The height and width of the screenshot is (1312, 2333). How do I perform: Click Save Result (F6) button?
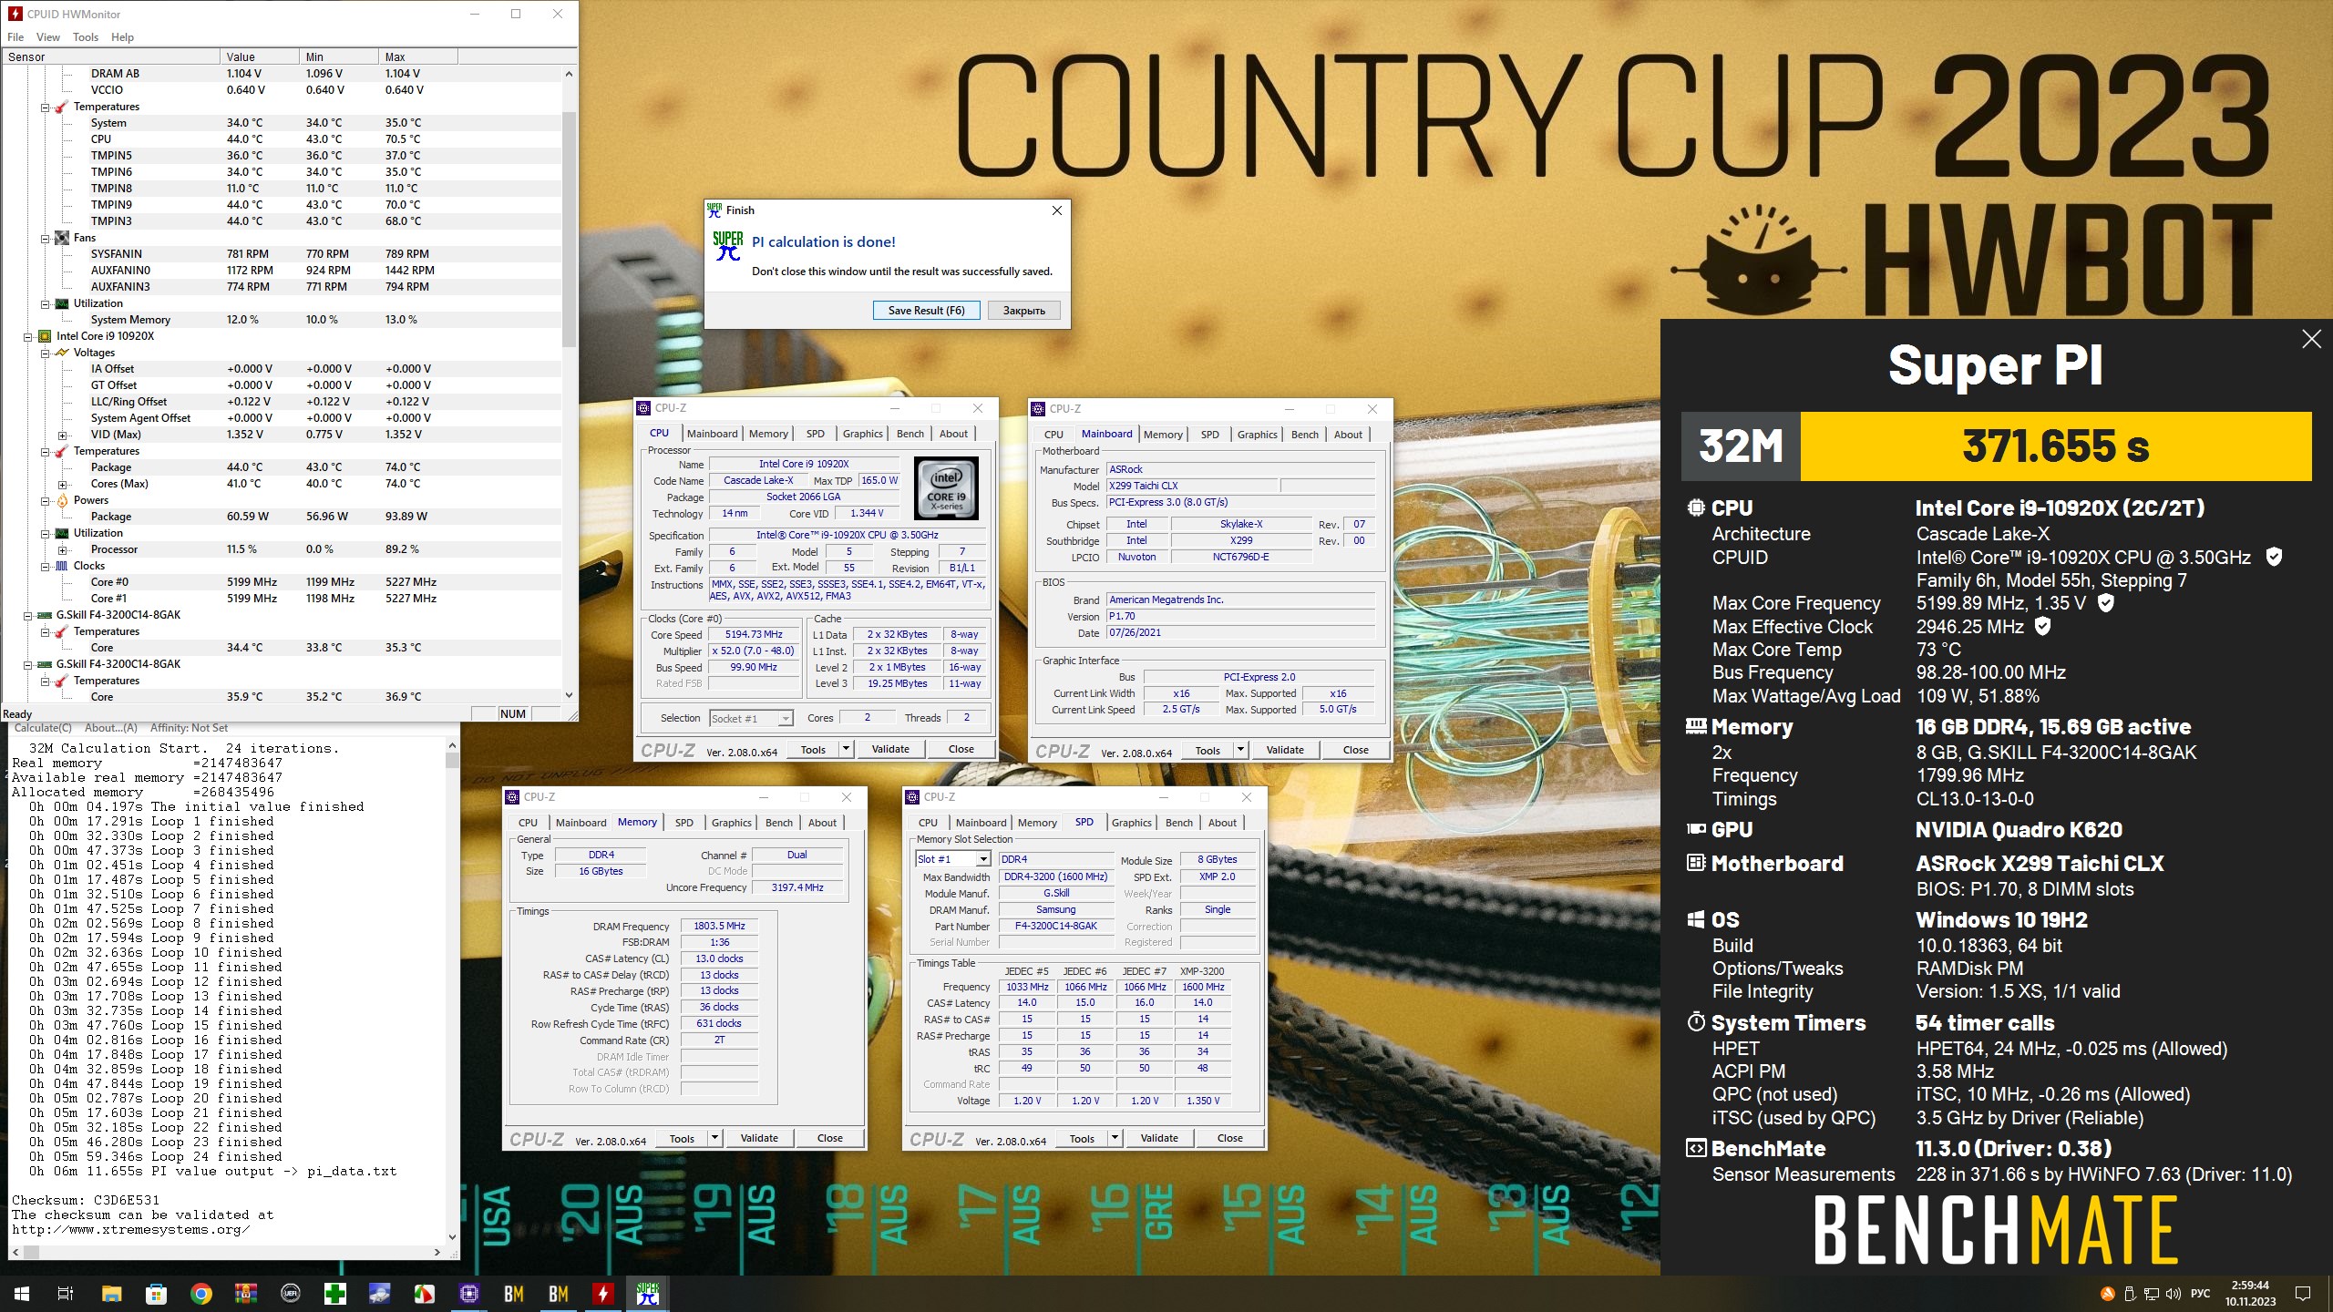pyautogui.click(x=926, y=311)
